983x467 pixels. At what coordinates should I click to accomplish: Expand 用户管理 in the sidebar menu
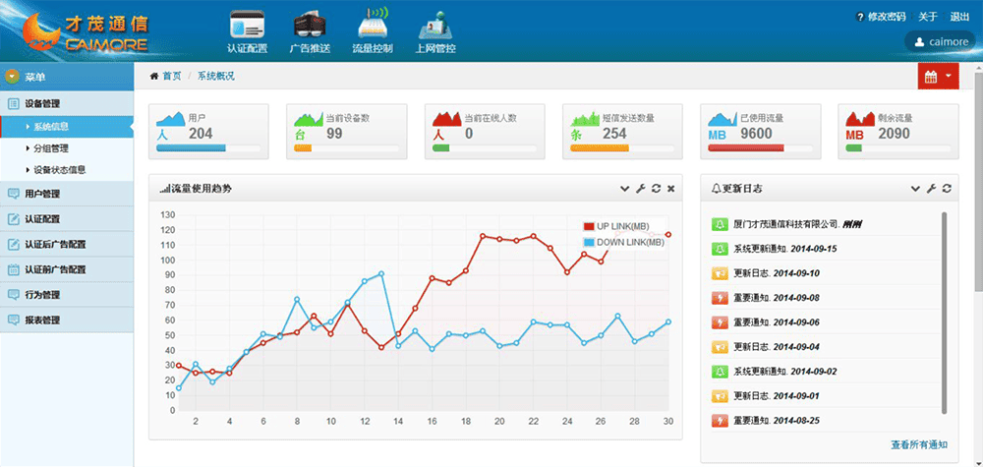42,194
